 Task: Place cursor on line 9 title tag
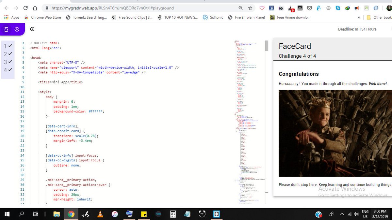tap(60, 82)
